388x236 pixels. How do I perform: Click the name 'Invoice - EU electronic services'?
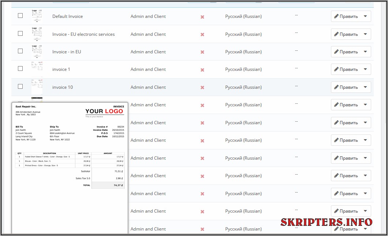83,34
